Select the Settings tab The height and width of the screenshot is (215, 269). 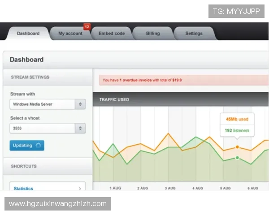(194, 34)
